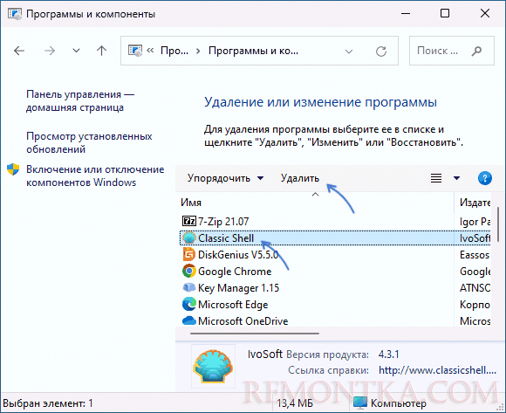Sort by the Издатель column header

click(x=475, y=203)
